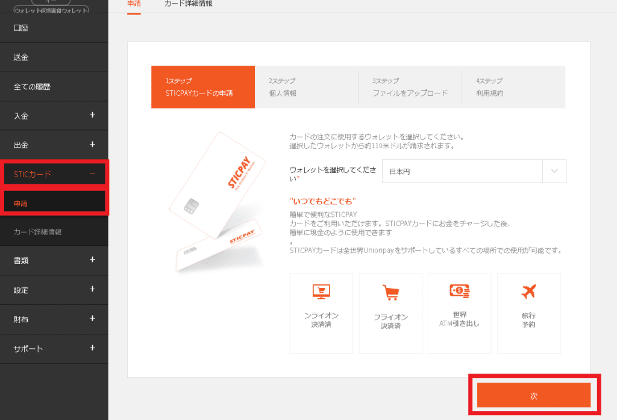Click the 出金 sidebar label

coord(21,145)
